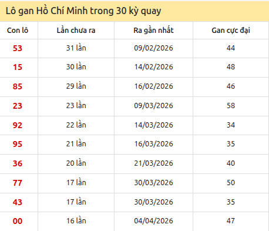The width and height of the screenshot is (269, 231).
Task: Select lottery number 36
Action: point(18,163)
